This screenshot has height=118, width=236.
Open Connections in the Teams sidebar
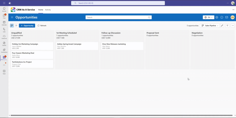pos(4,51)
